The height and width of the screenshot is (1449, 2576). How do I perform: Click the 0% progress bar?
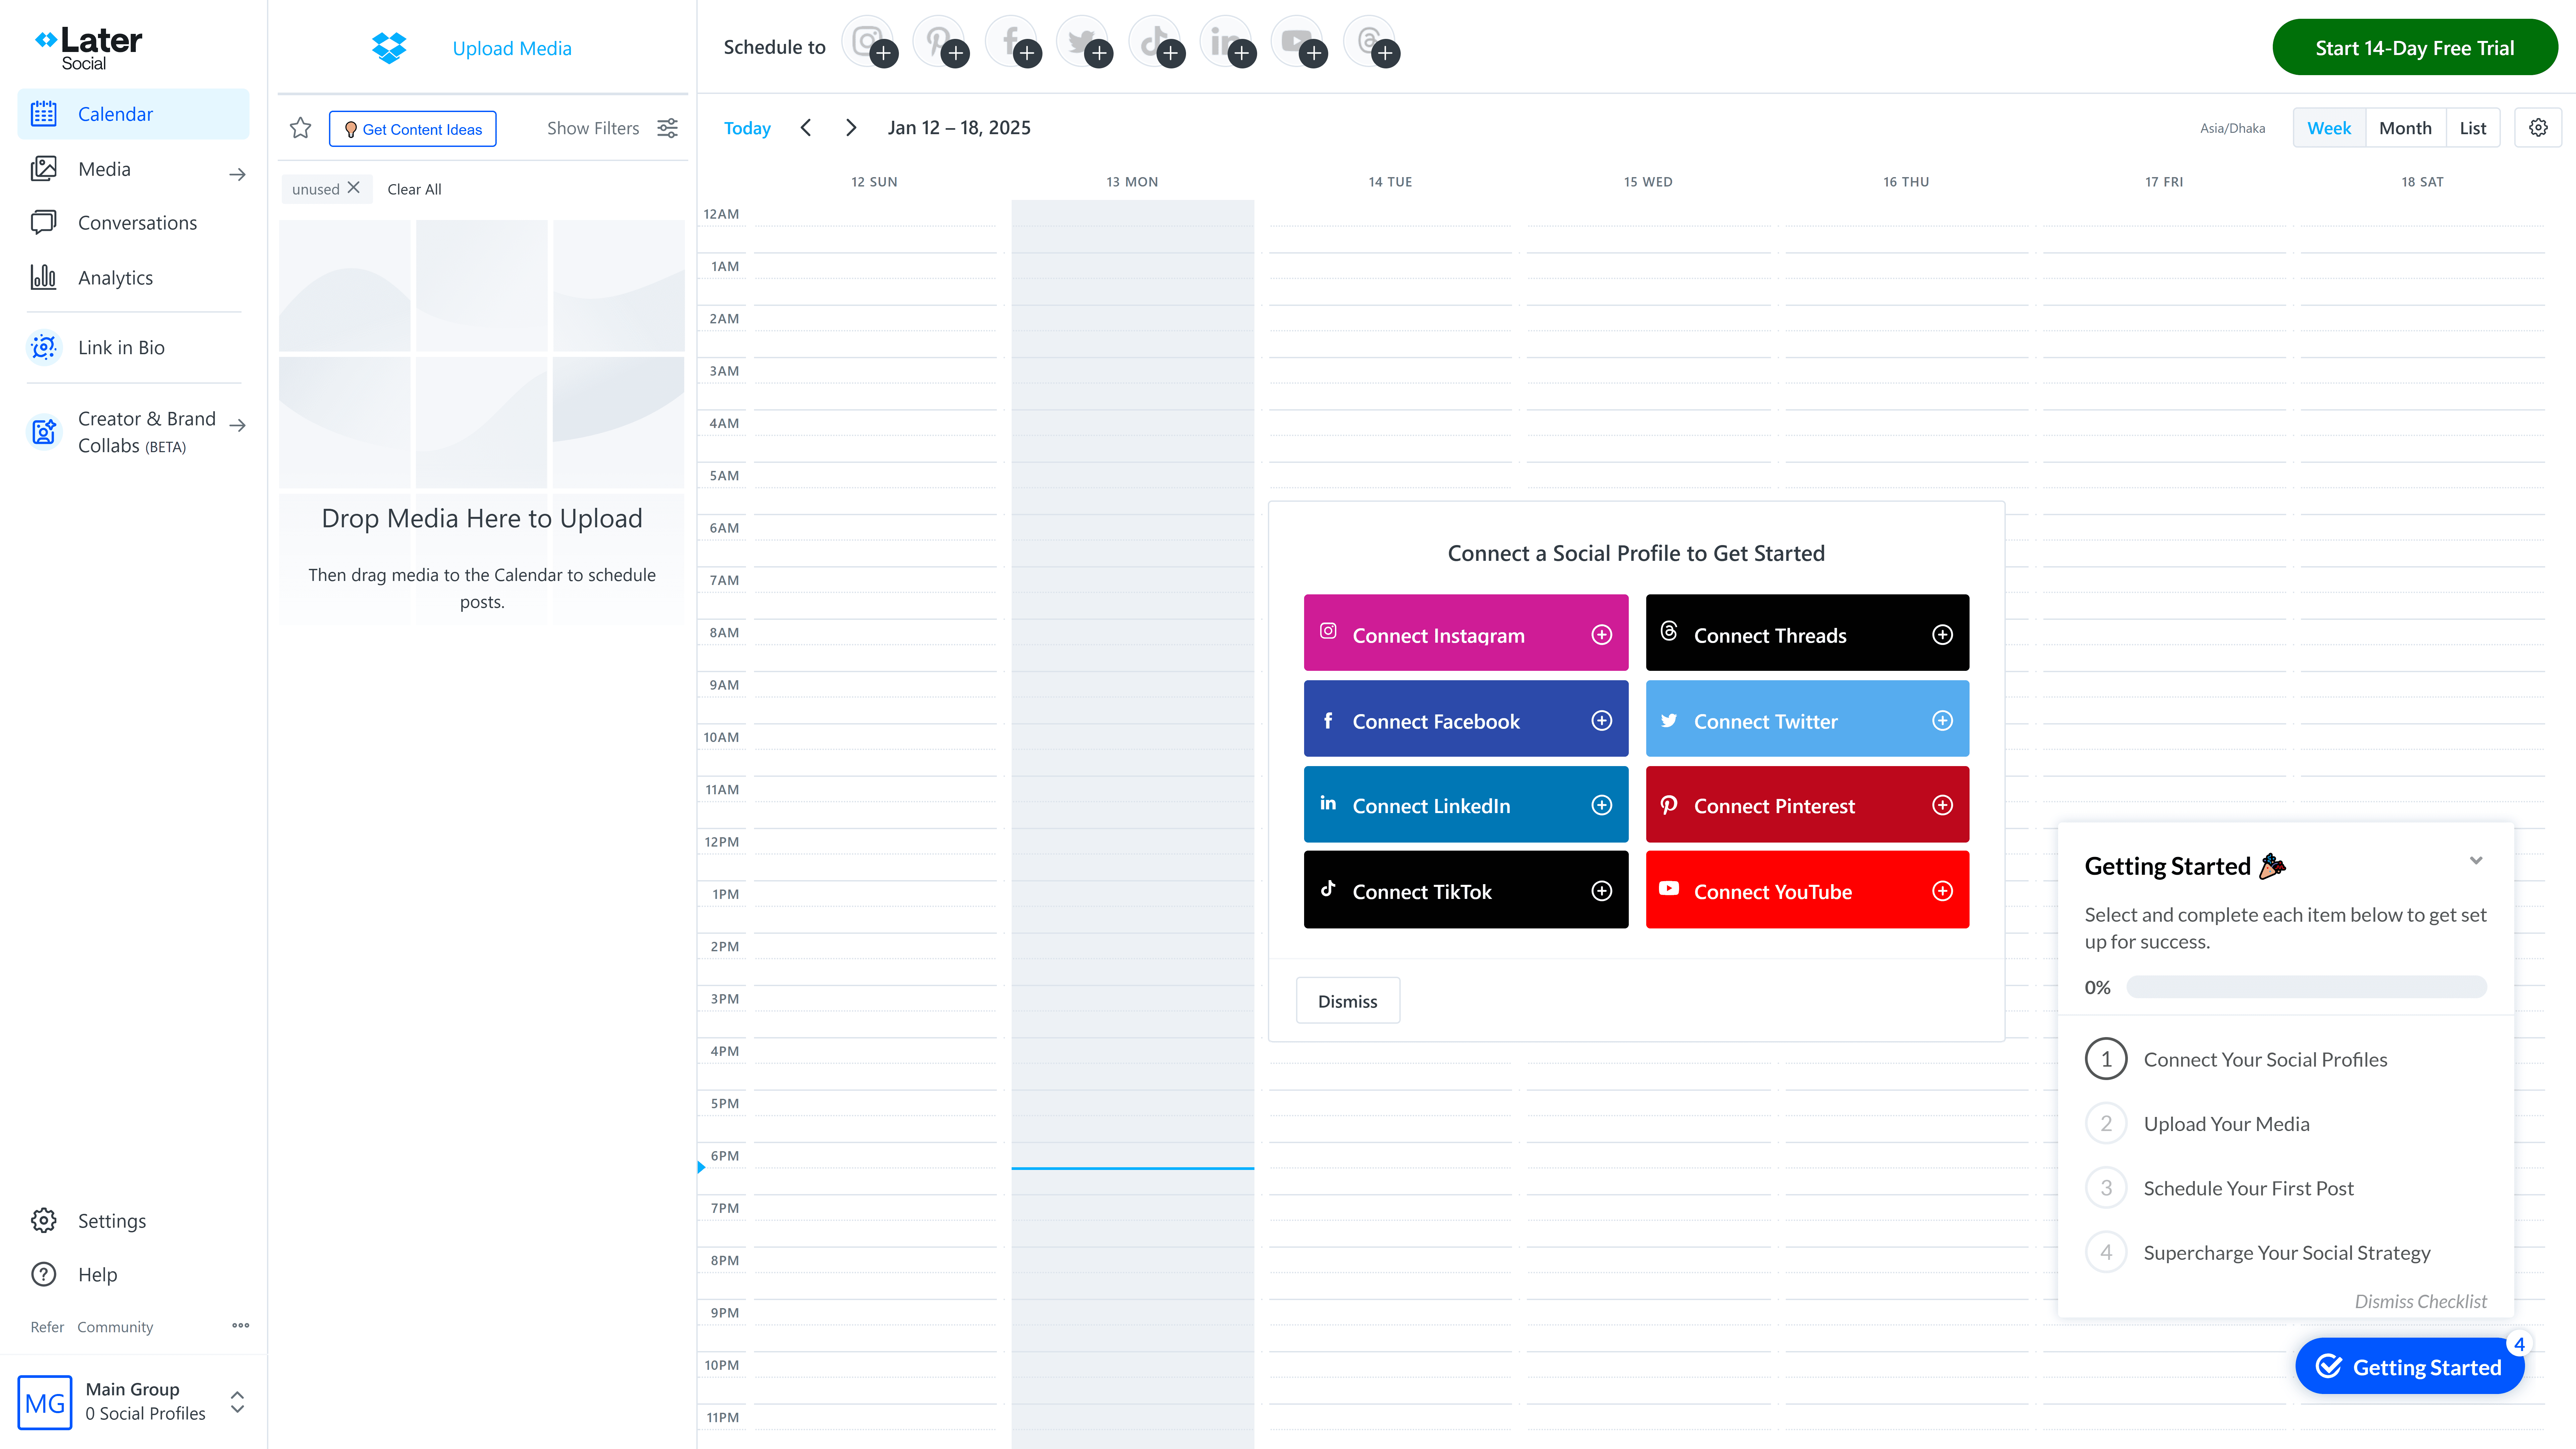click(x=2306, y=987)
